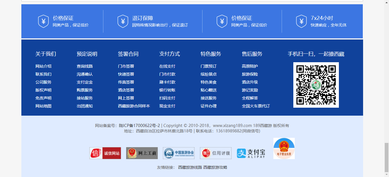Open the 高原陪护 after-sales link

250,66
